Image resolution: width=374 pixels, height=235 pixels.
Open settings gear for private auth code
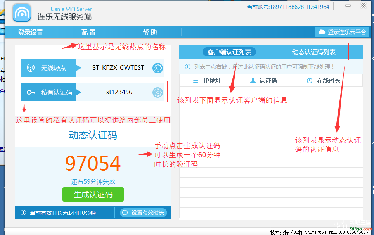[158, 92]
